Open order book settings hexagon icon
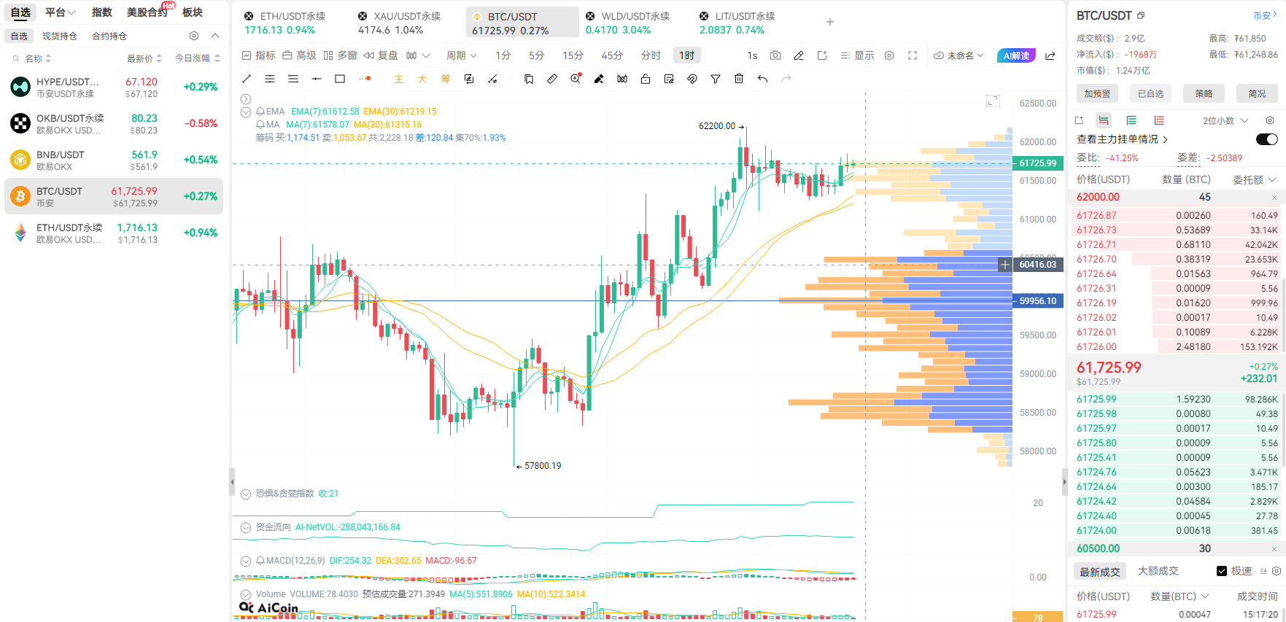1286x622 pixels. pyautogui.click(x=1270, y=120)
